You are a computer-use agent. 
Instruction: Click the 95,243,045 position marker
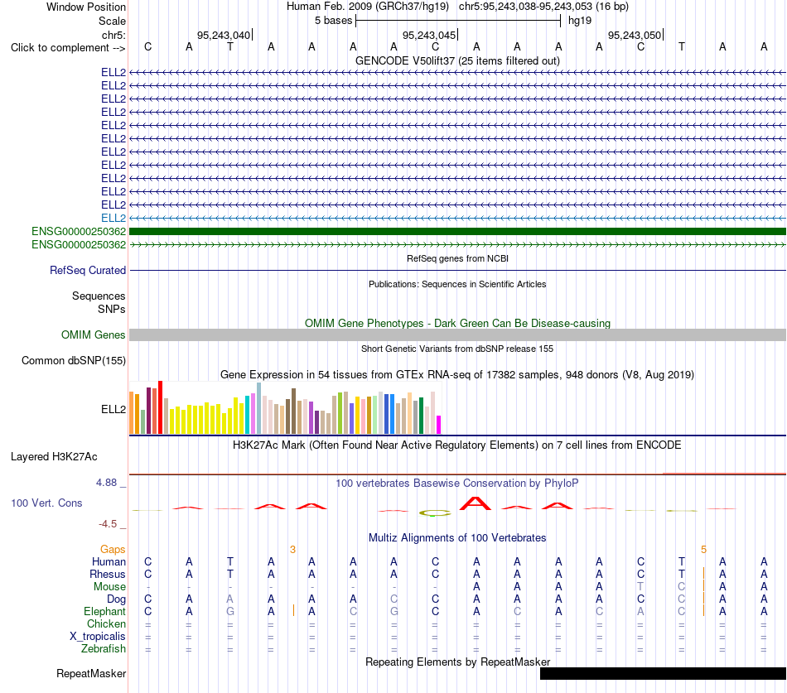click(x=429, y=35)
